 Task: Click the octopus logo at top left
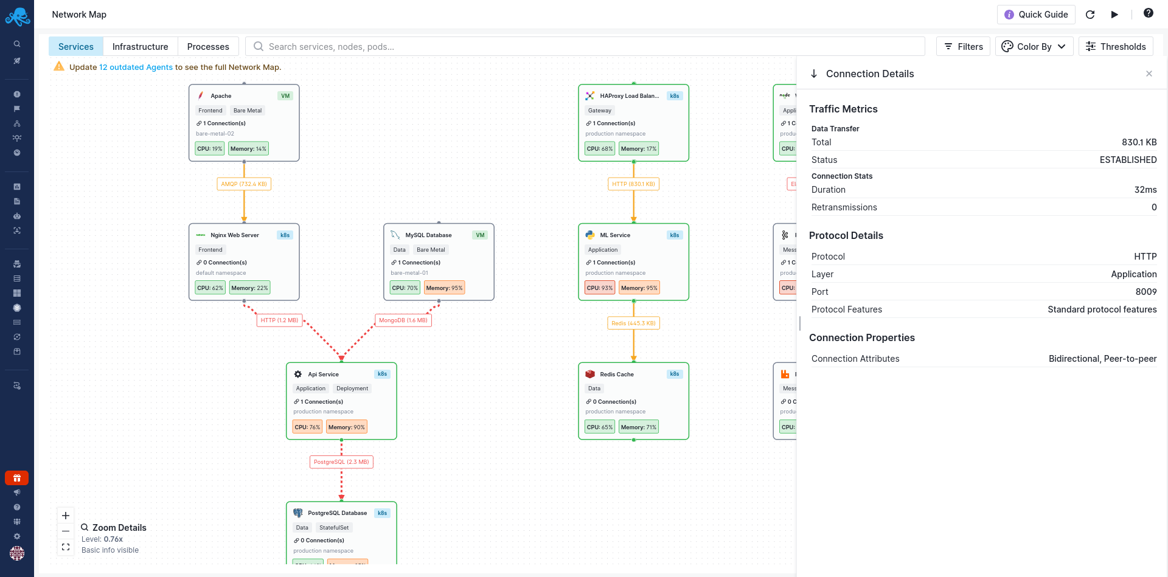tap(17, 16)
